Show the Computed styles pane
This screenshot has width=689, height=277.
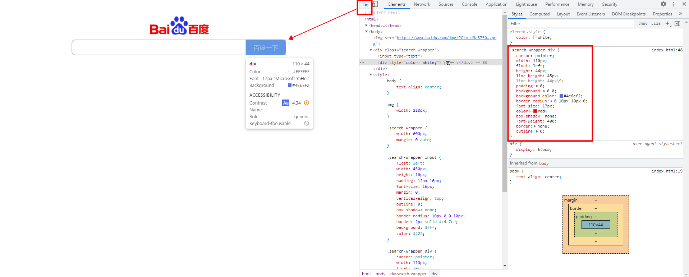539,14
